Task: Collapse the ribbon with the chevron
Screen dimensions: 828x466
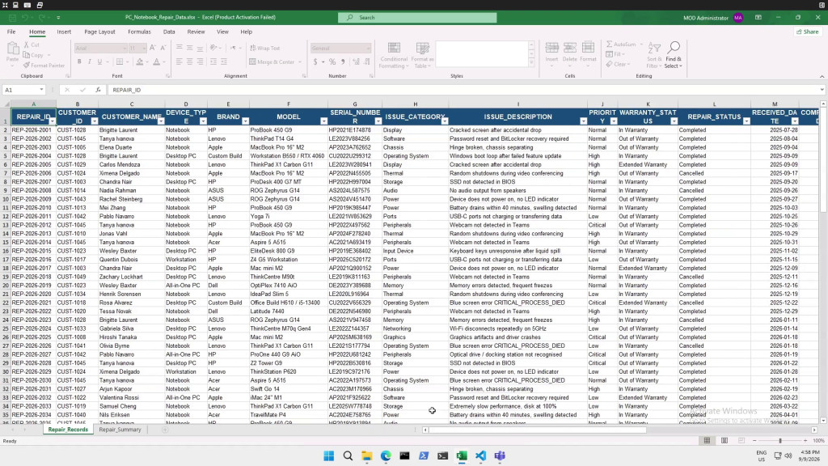Action: (822, 77)
